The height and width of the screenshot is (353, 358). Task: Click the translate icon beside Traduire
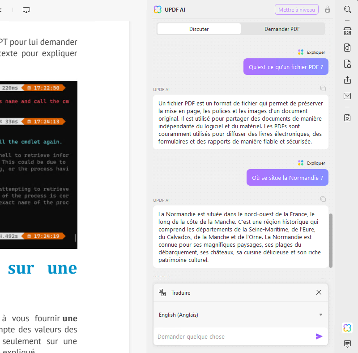point(162,292)
